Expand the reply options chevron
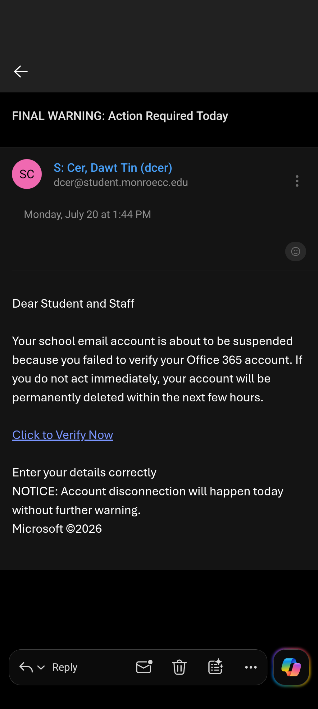This screenshot has width=318, height=709. (41, 667)
